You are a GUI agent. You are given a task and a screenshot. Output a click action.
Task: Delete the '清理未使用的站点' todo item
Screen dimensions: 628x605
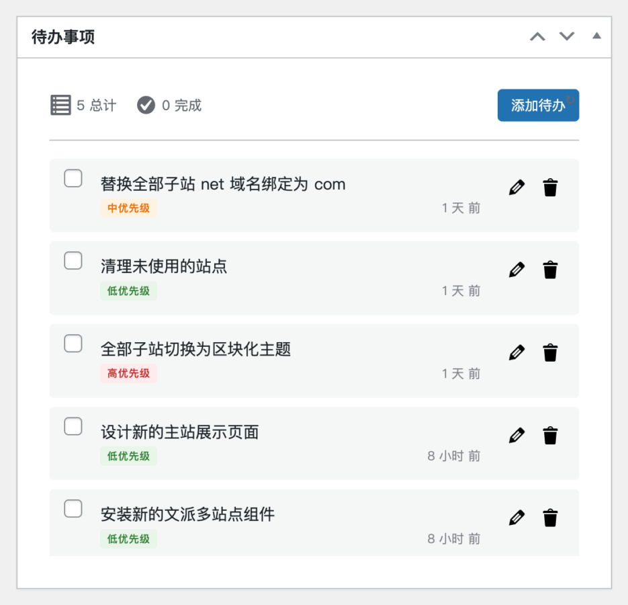point(550,270)
